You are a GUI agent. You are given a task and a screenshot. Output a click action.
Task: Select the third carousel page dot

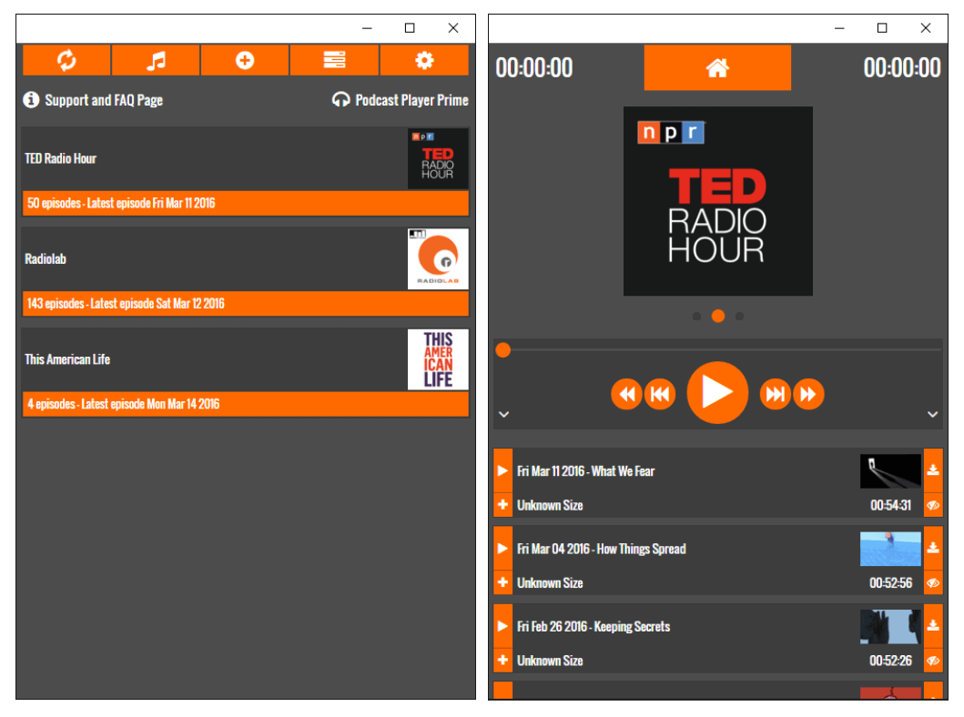tap(739, 316)
